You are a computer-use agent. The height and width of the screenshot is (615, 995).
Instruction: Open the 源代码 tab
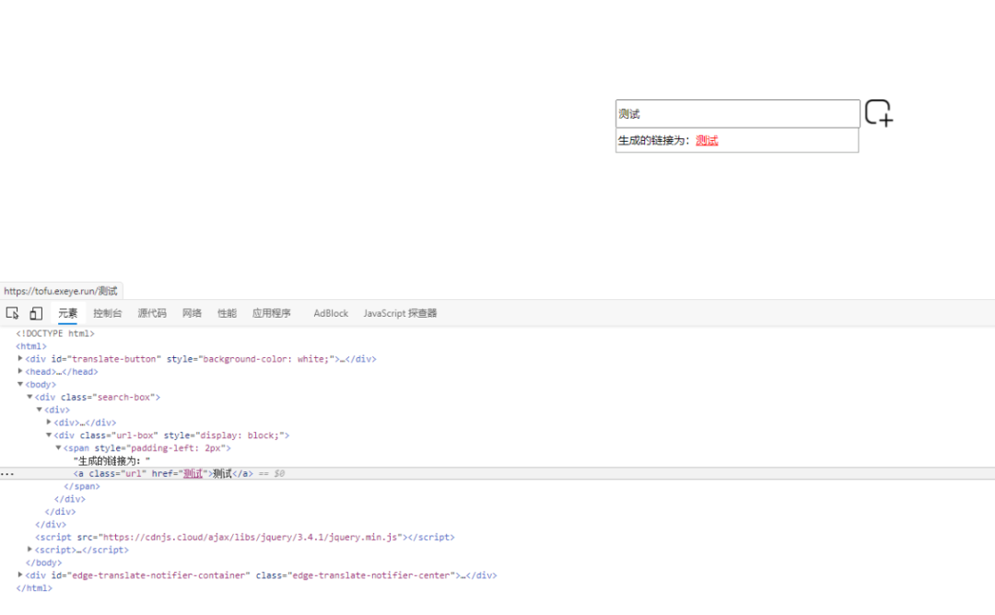[x=152, y=313]
